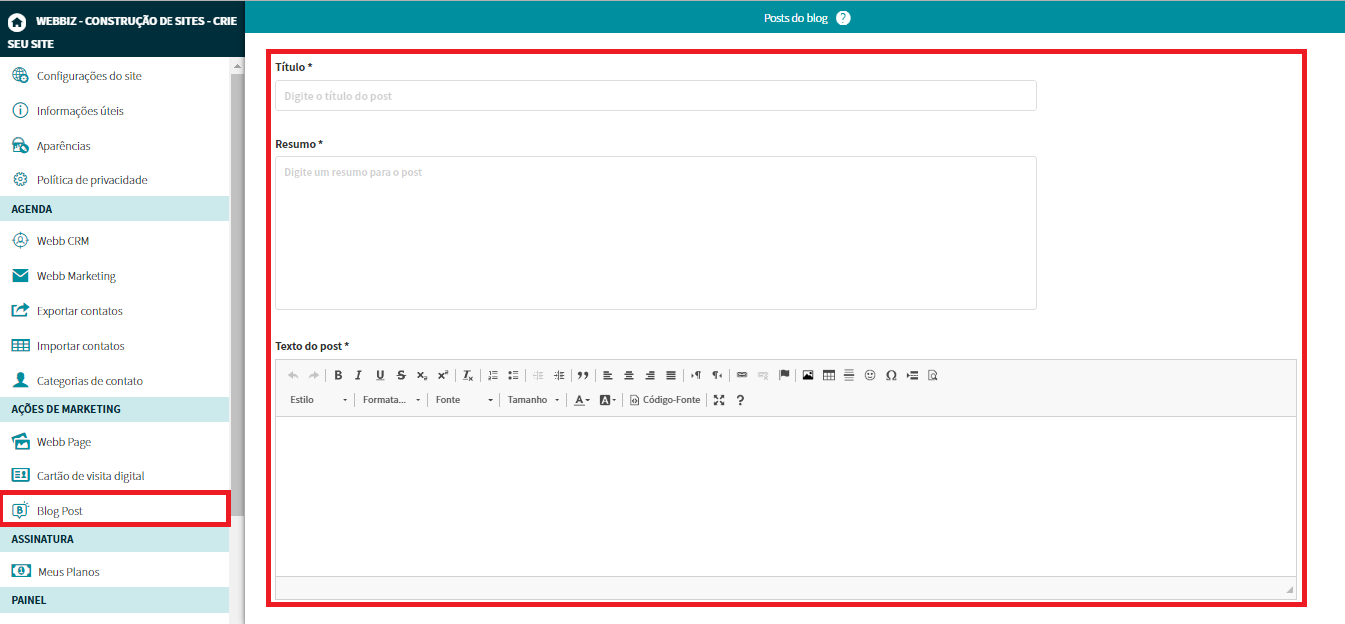Insert an image into the post
This screenshot has height=624, width=1345.
(x=808, y=376)
